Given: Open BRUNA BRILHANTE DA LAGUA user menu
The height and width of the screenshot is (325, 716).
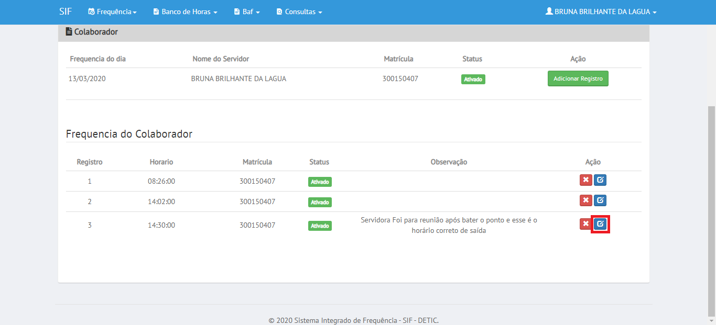Looking at the screenshot, I should pyautogui.click(x=601, y=12).
